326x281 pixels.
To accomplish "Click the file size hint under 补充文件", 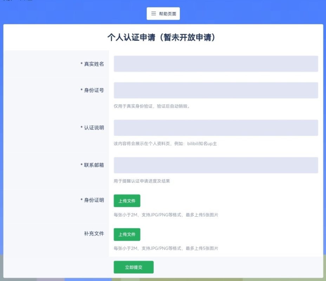I will tap(166, 248).
